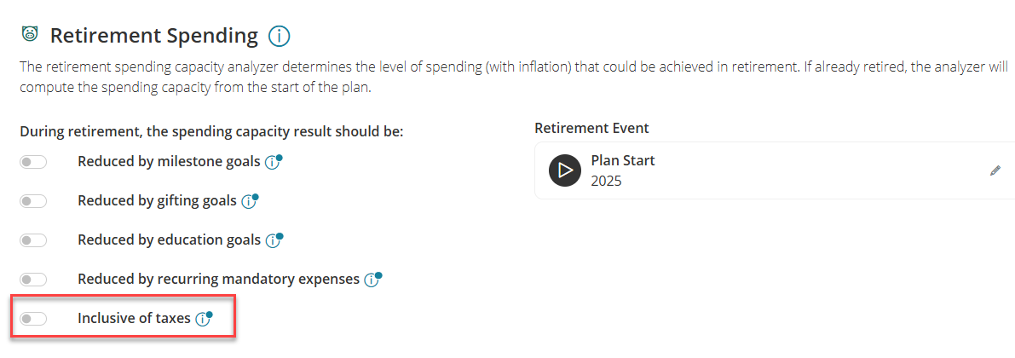Show info for Reduced by gifting goals
This screenshot has width=1015, height=358.
click(x=249, y=201)
